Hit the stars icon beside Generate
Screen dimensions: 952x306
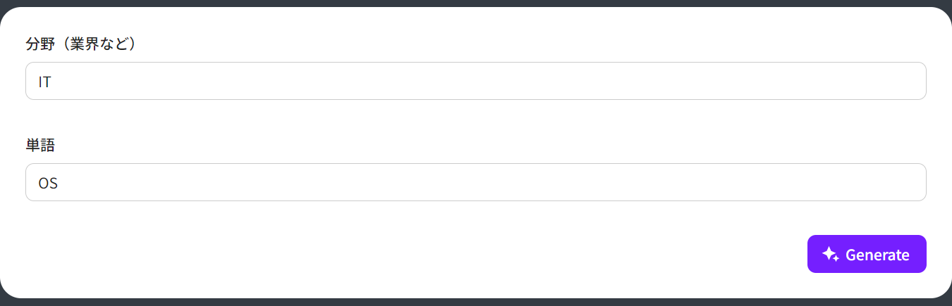pyautogui.click(x=830, y=254)
